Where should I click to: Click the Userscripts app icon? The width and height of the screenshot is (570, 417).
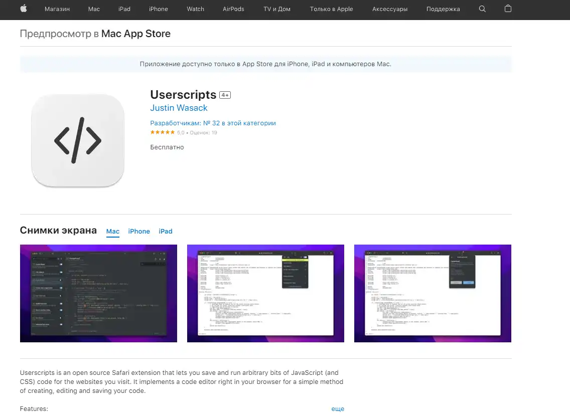pos(78,141)
